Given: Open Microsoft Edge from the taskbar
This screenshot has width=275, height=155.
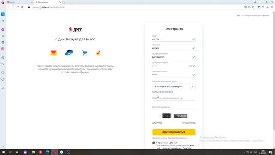Looking at the screenshot, I should click(47, 152).
